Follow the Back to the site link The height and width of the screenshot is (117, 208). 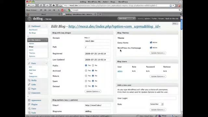[x=172, y=19]
